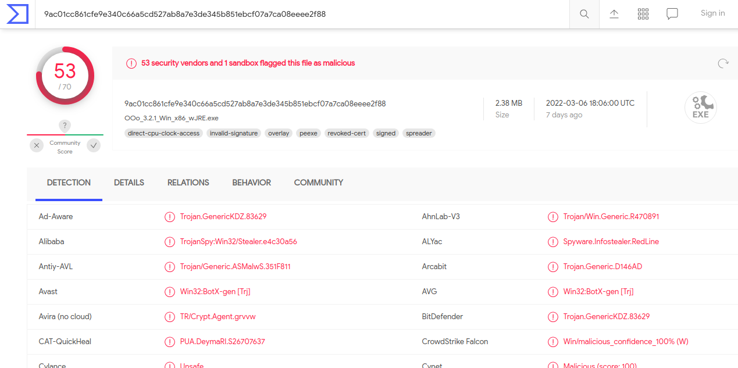Viewport: 738px width, 368px height.
Task: Click the reanalyze refresh icon
Action: coord(723,63)
